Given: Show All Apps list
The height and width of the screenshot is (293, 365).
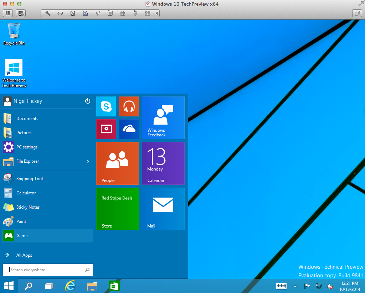Looking at the screenshot, I should pos(19,255).
